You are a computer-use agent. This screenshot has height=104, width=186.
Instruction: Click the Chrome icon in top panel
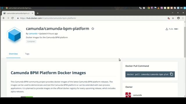pyautogui.click(x=149, y=8)
